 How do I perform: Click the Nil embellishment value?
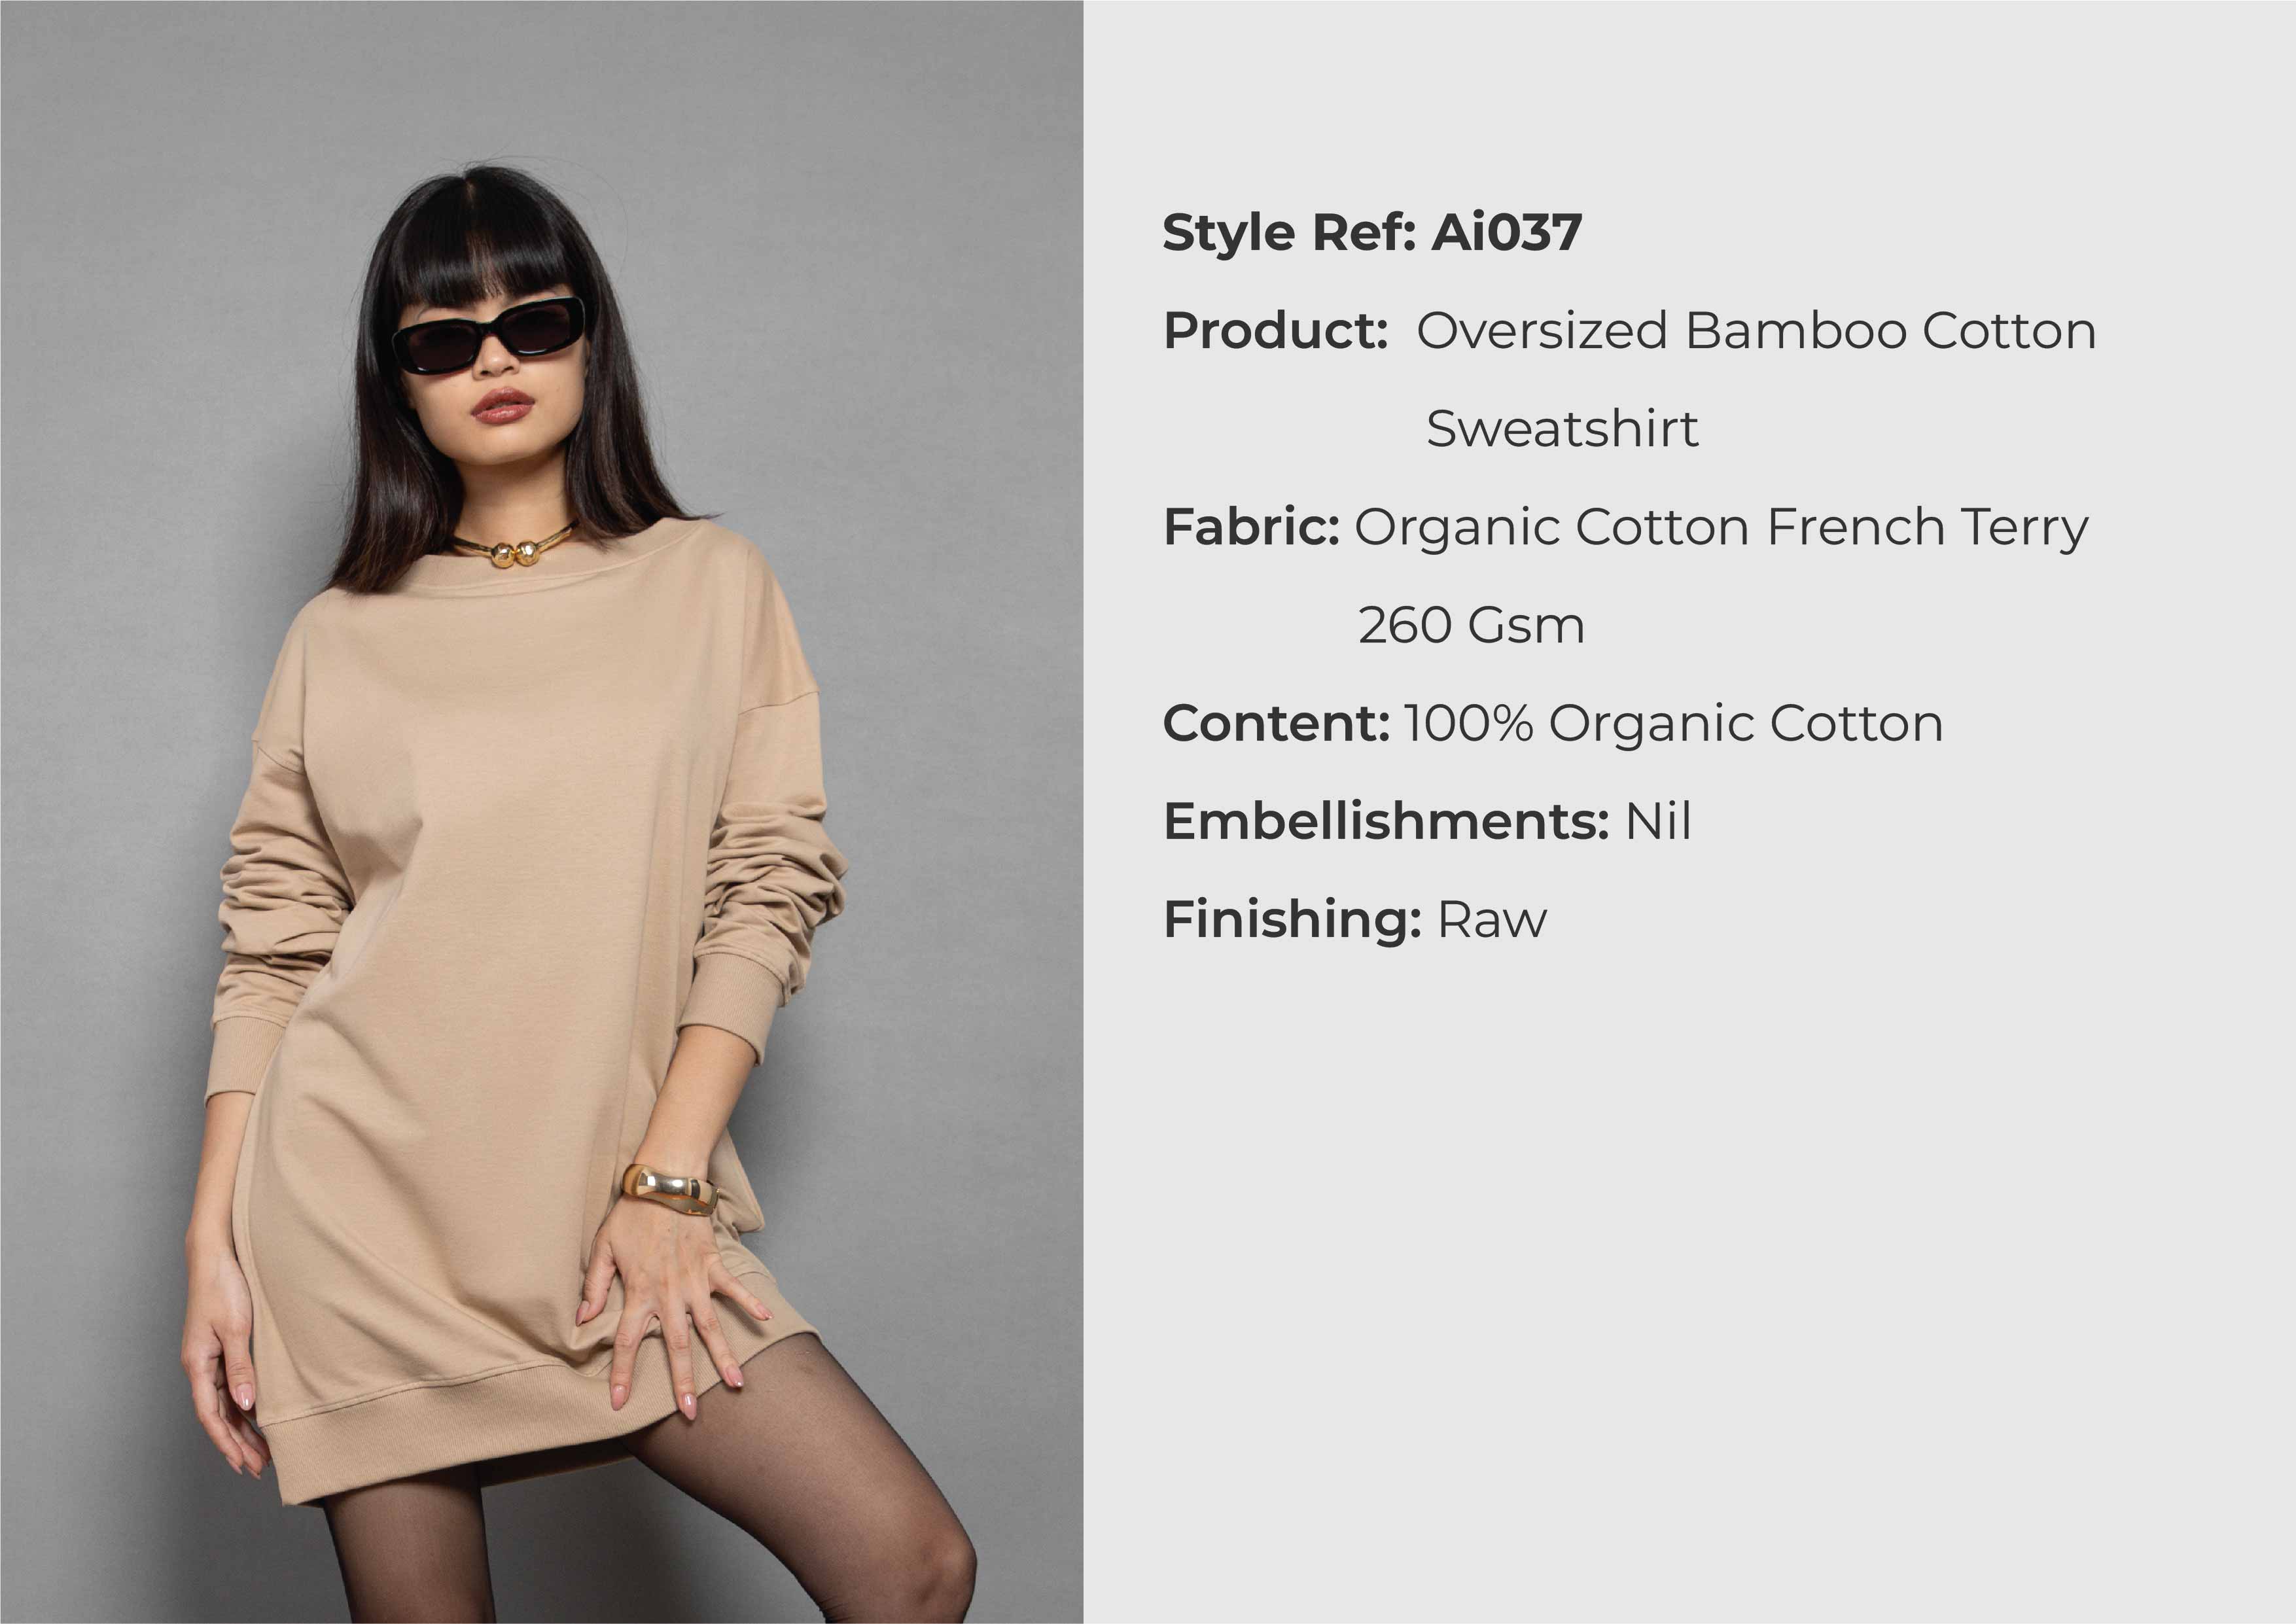coord(1657,821)
